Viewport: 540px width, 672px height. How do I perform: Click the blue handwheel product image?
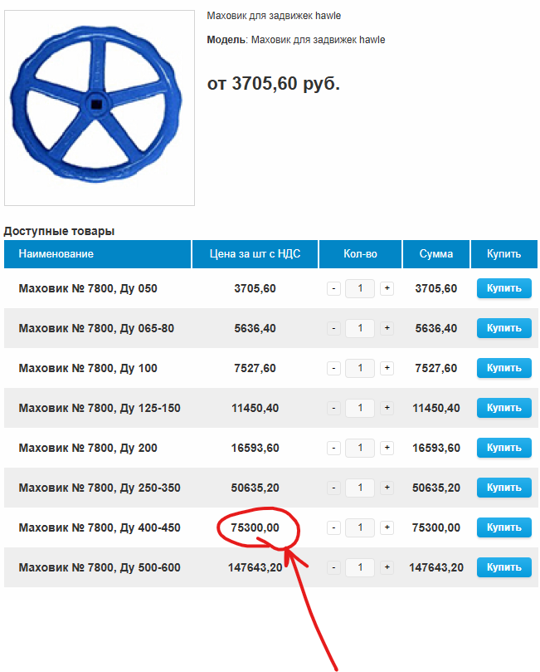tap(100, 108)
